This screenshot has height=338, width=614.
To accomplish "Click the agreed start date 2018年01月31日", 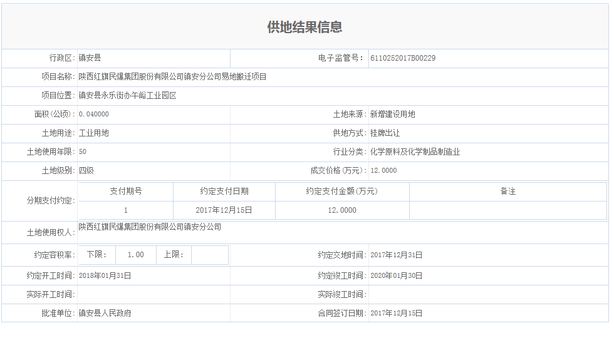I will 105,276.
